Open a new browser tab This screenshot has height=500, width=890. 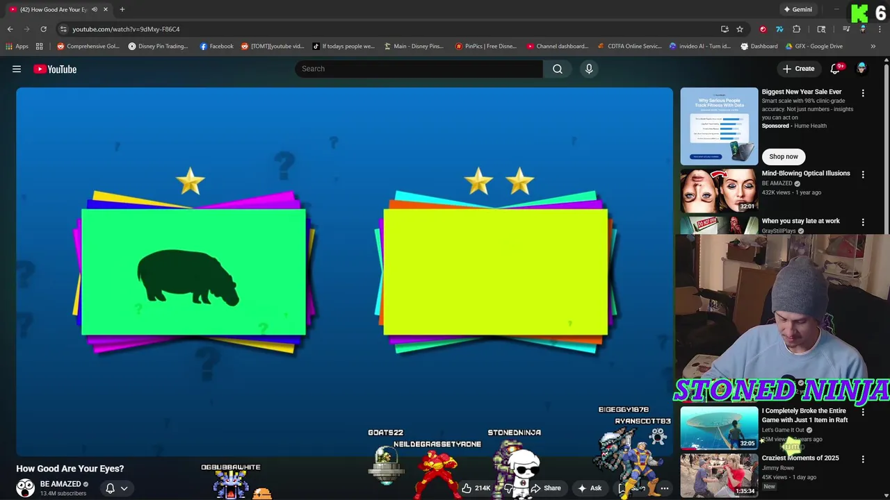(x=122, y=10)
